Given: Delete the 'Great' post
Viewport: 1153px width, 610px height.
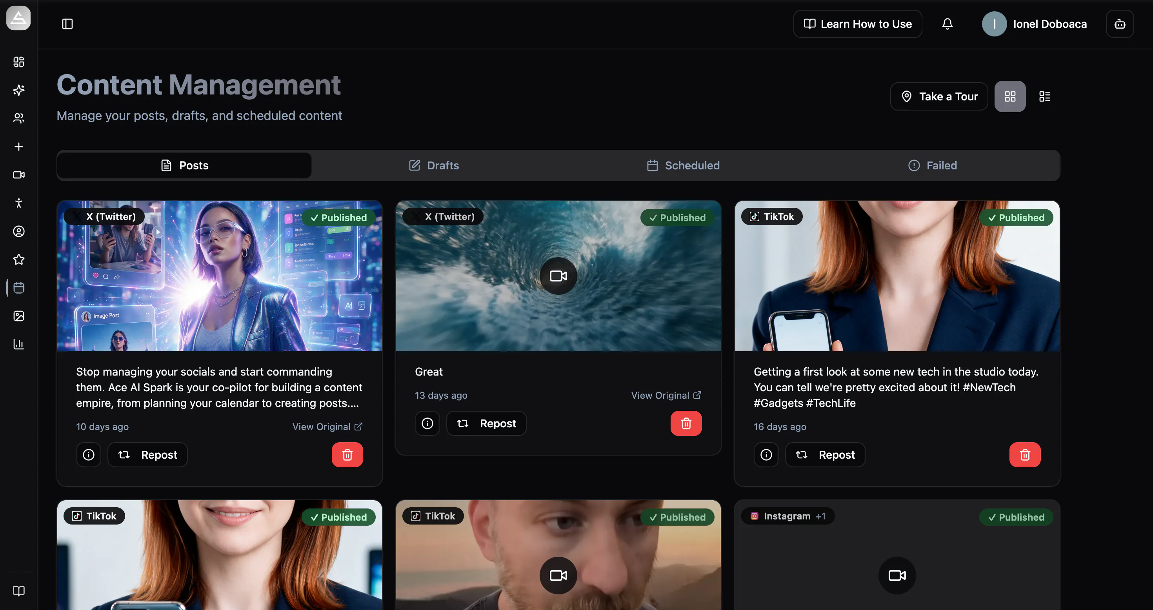Looking at the screenshot, I should tap(686, 423).
